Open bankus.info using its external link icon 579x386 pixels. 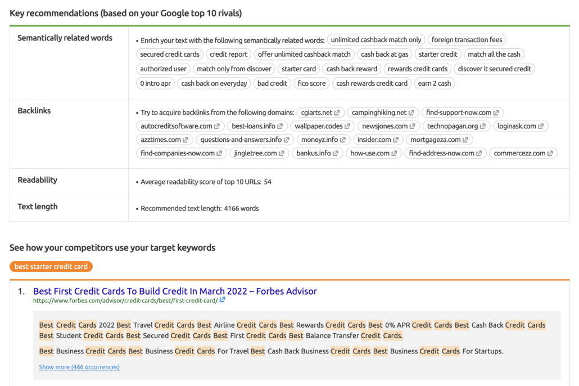point(335,153)
